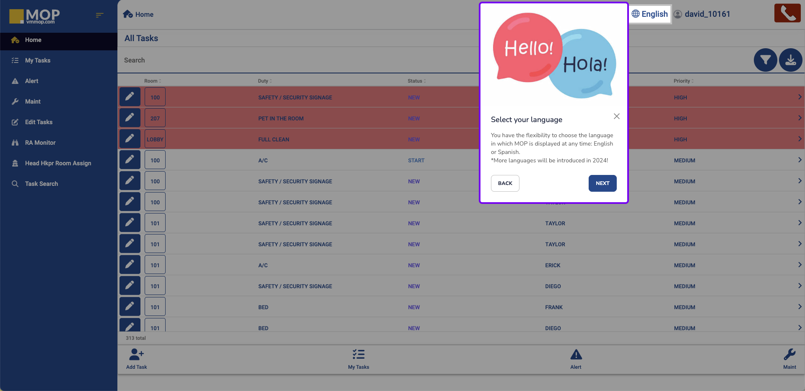This screenshot has width=805, height=391.
Task: Click the Search input field
Action: point(293,60)
